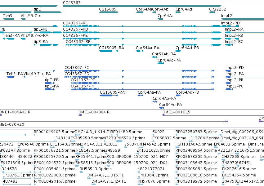Select the CR32252 gene label
Viewport: 264px width, 186px height.
coord(217,9)
